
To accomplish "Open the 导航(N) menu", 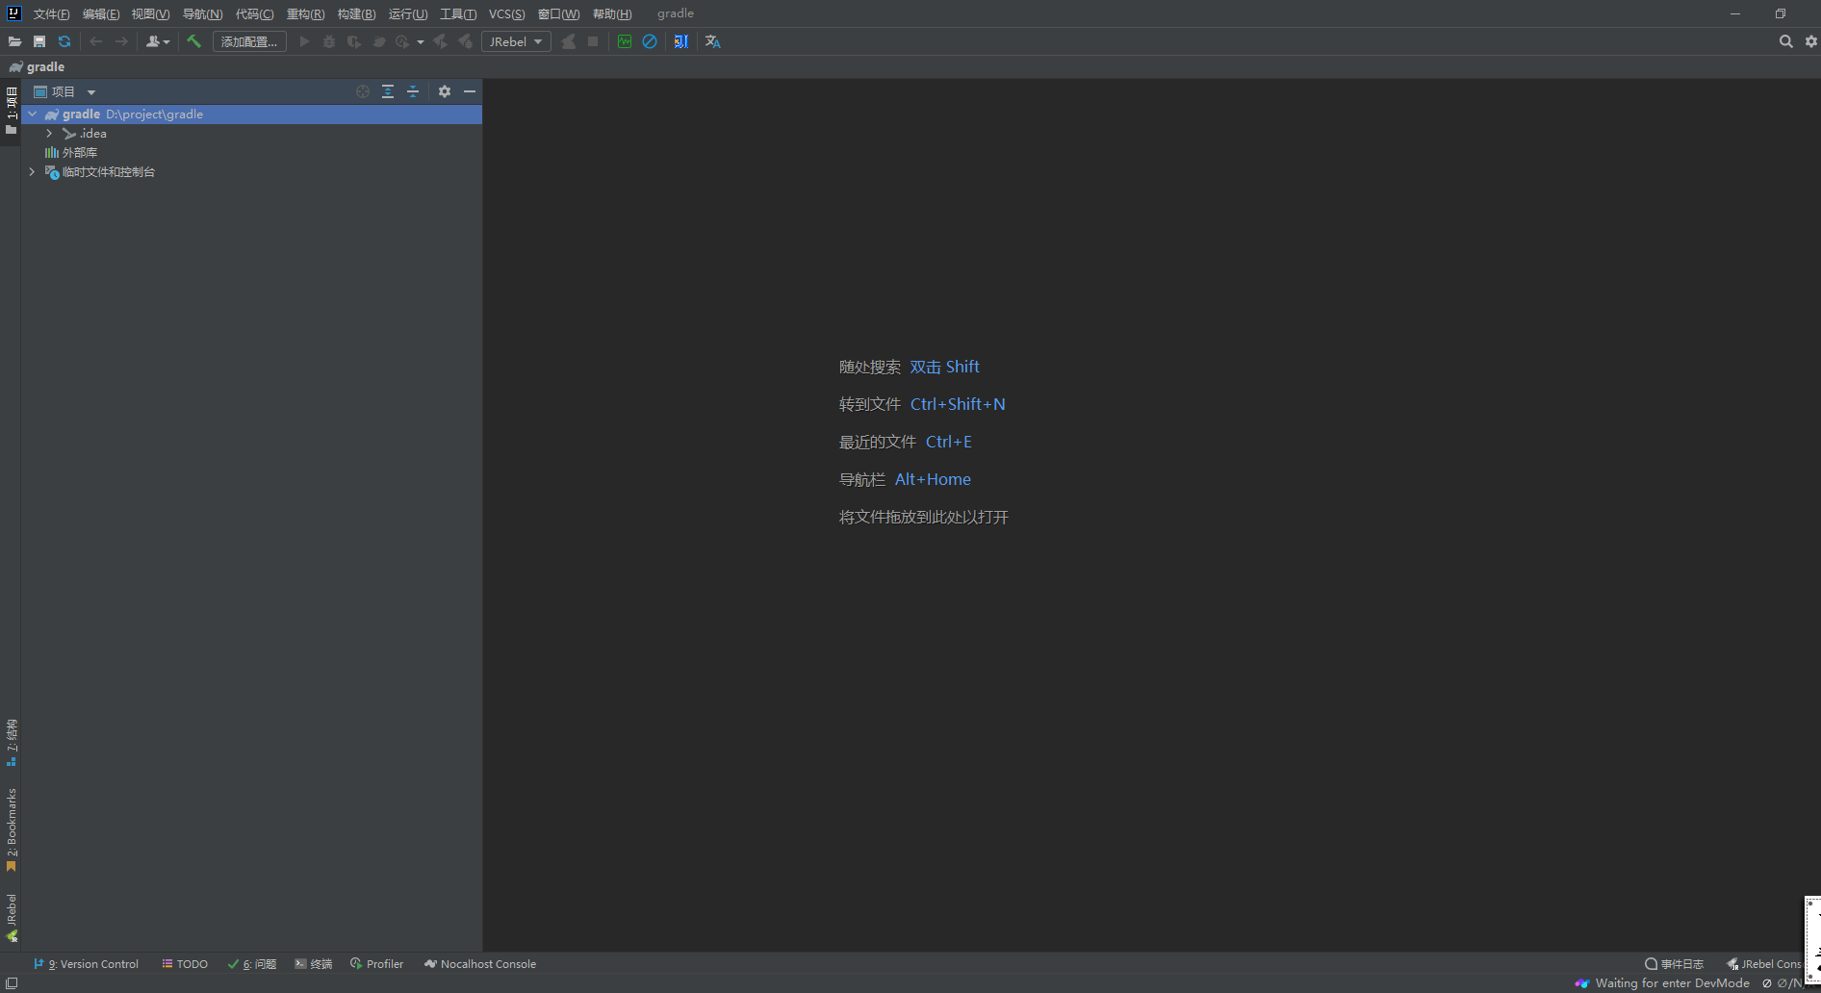I will point(202,13).
